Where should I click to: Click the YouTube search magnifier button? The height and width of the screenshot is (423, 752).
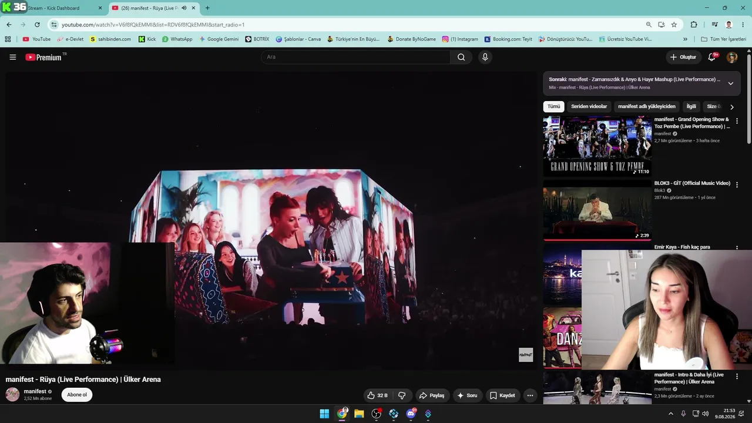pos(461,57)
